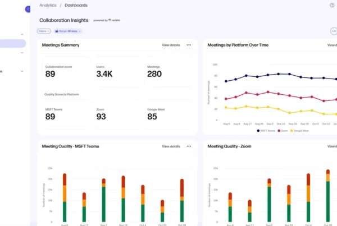This screenshot has width=337, height=226.
Task: Click the Vyopta logo next to powered by
Action: (x=112, y=20)
